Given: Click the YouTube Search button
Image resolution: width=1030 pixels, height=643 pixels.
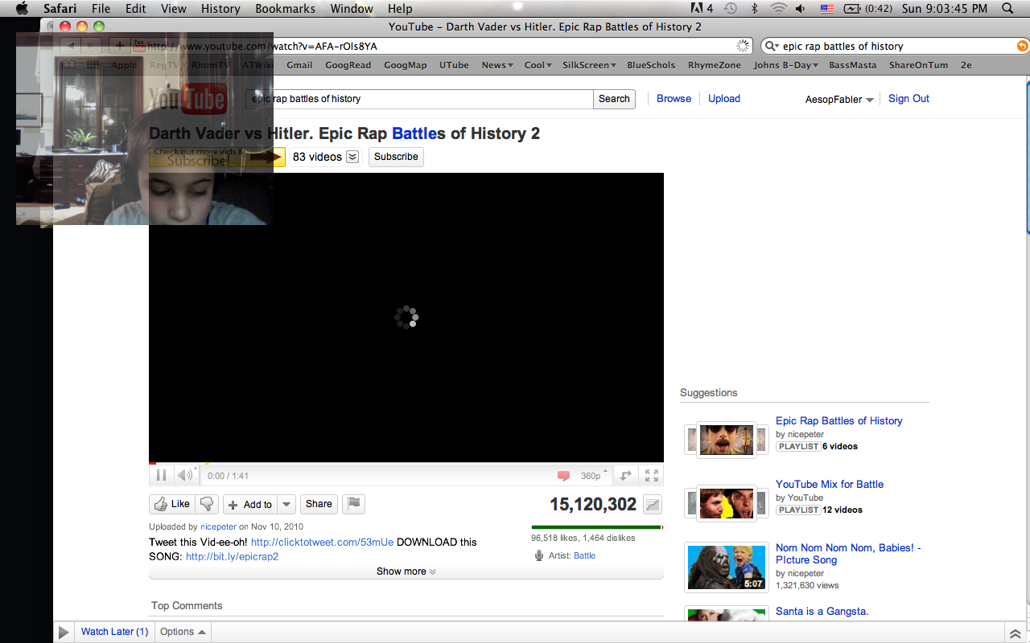Looking at the screenshot, I should (614, 99).
